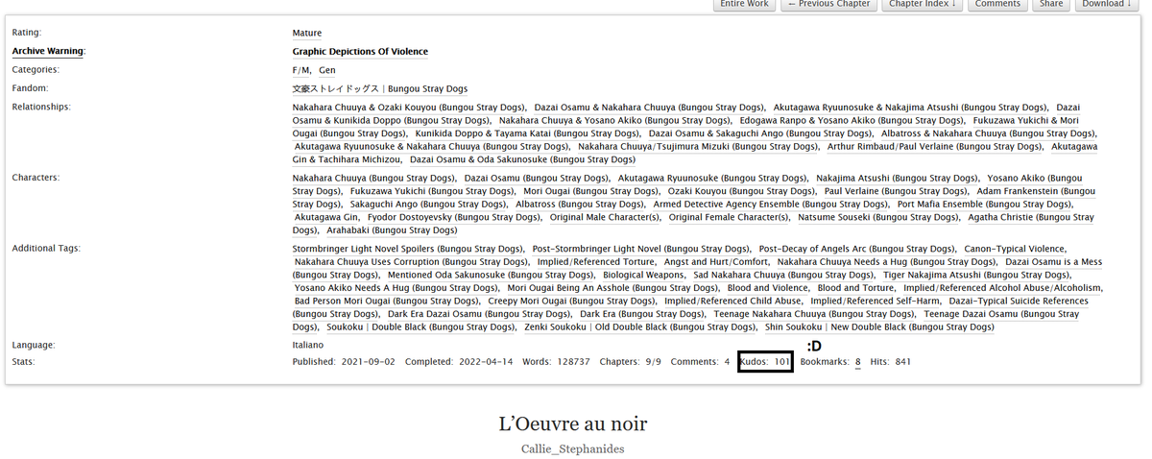Open Akutagawa Ryuunosuke character tag

(712, 179)
